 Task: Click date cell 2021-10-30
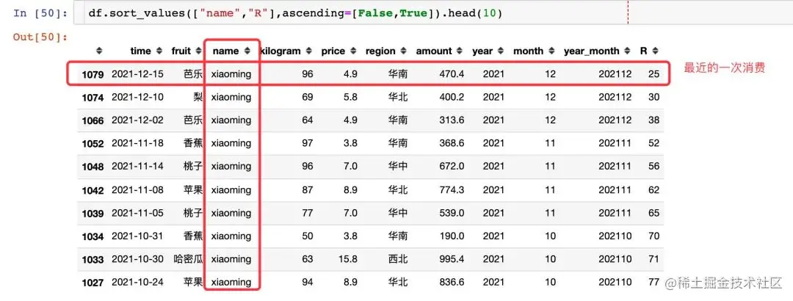(137, 259)
